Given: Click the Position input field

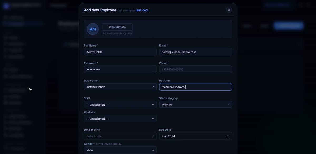Looking at the screenshot, I should [195, 87].
